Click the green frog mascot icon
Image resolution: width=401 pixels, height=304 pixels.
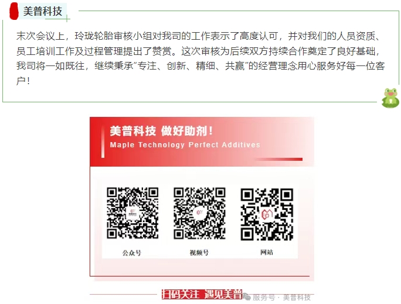tap(390, 98)
